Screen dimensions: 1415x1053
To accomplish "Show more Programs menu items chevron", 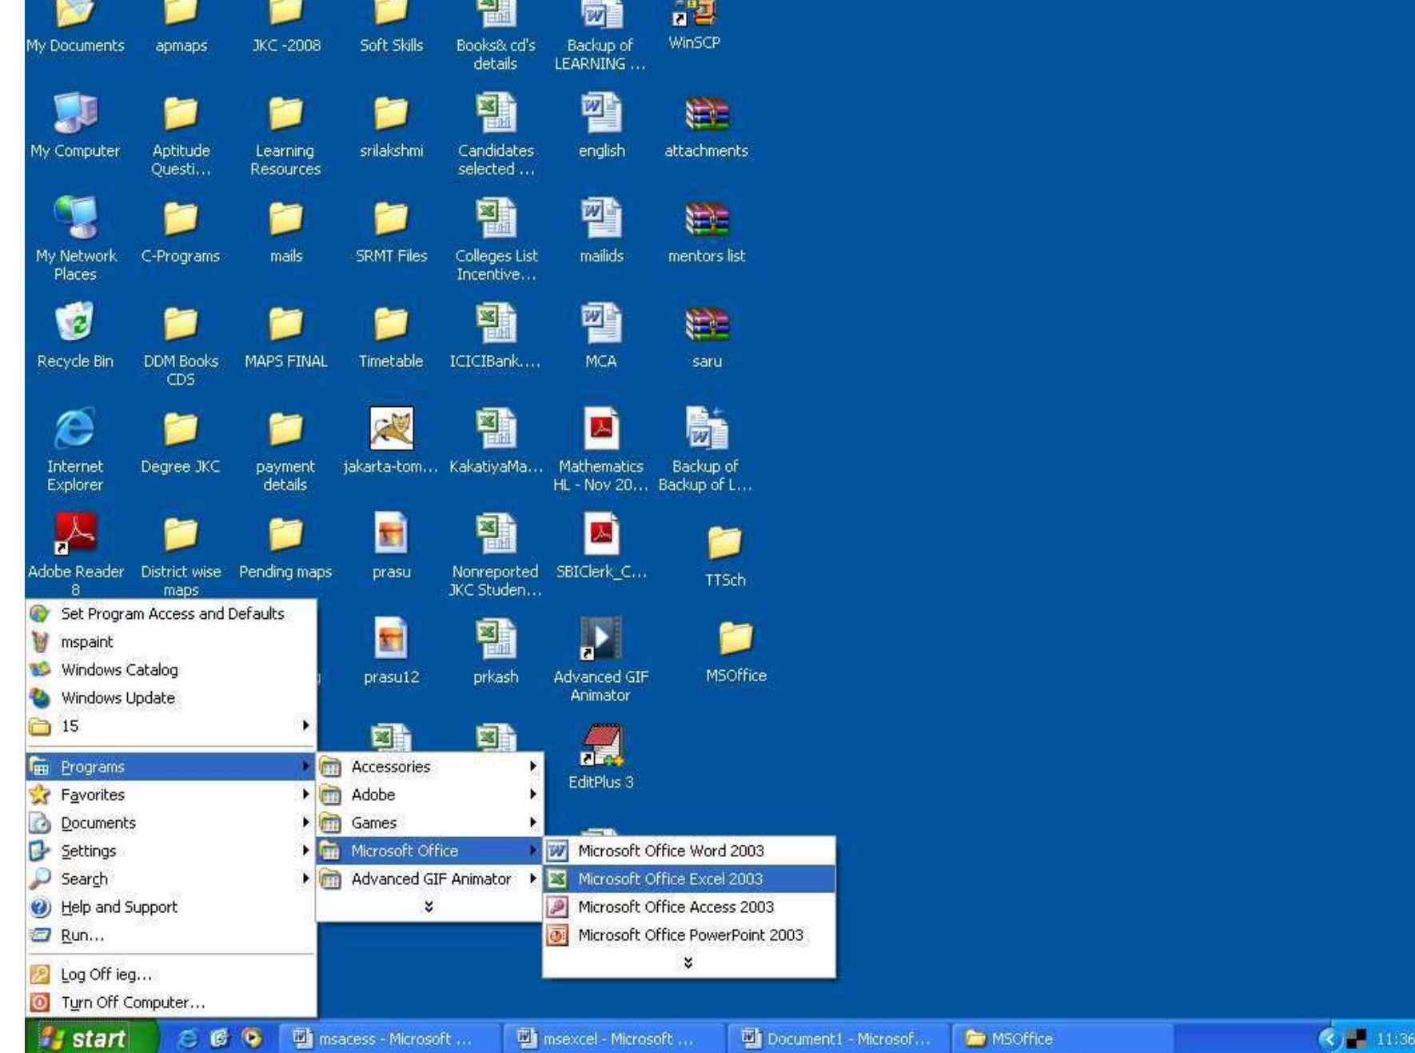I will click(429, 907).
